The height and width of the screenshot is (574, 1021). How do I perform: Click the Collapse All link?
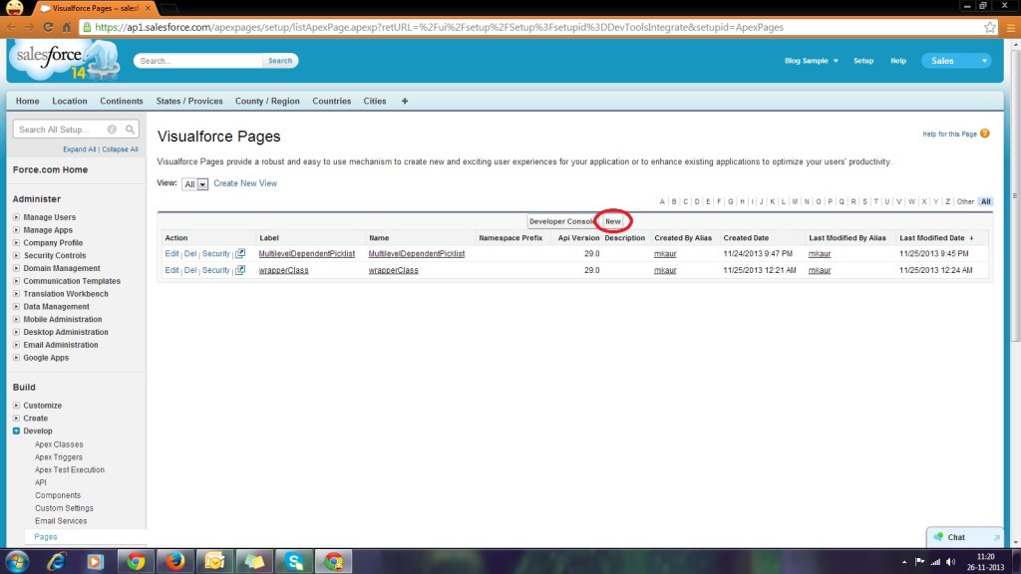click(x=120, y=149)
